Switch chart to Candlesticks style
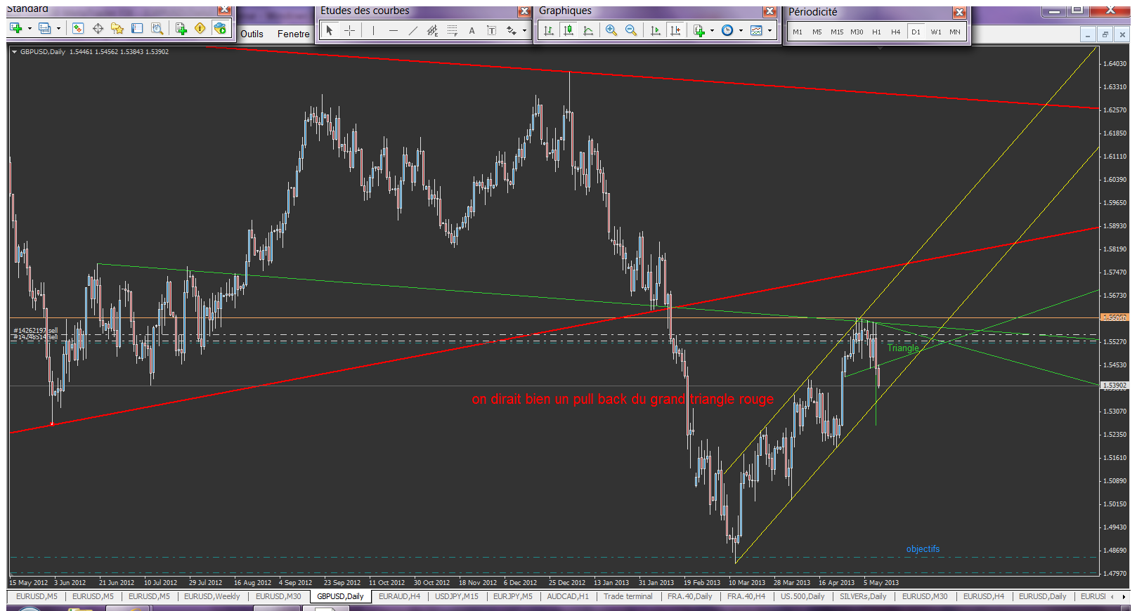The width and height of the screenshot is (1137, 611). (x=568, y=30)
